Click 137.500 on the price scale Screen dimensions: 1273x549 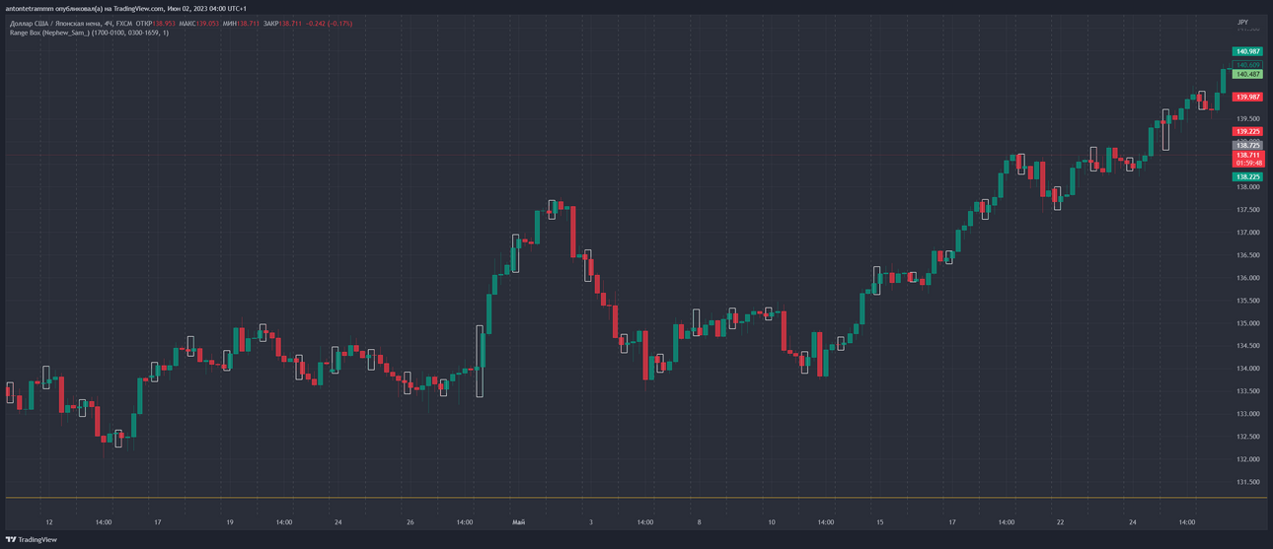1247,209
